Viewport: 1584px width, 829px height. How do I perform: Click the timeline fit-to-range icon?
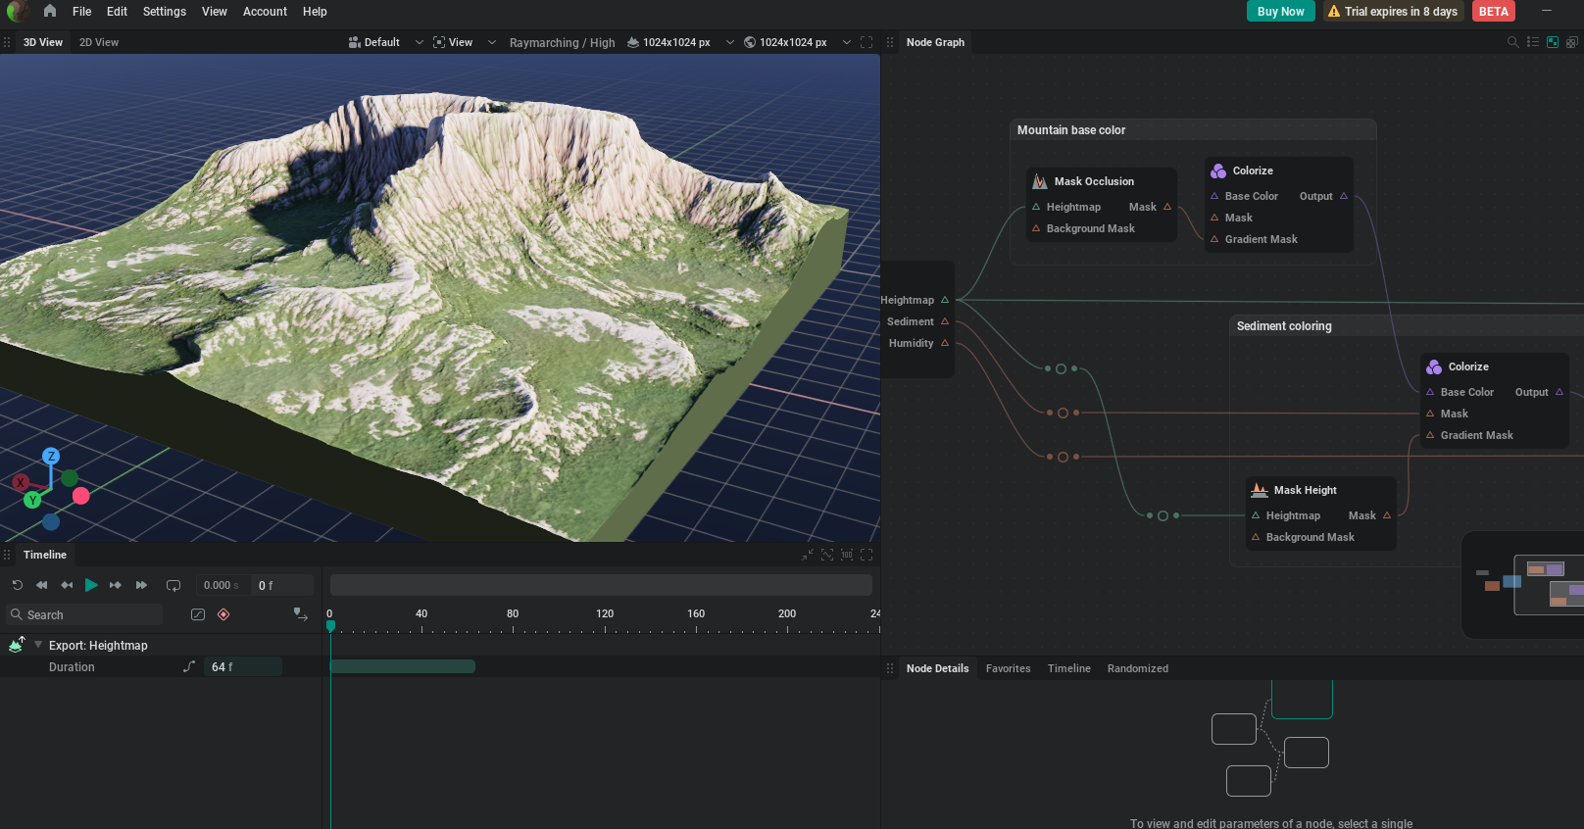[827, 555]
